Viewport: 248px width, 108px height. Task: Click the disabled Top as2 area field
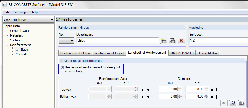[x=126, y=89]
